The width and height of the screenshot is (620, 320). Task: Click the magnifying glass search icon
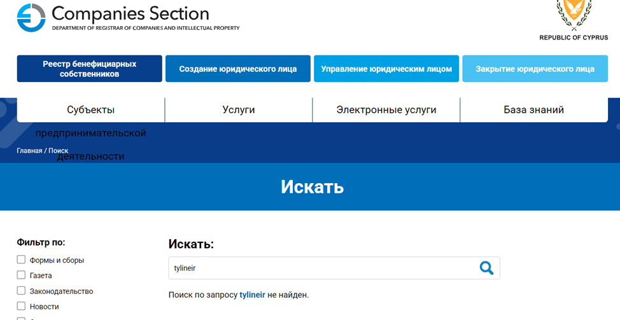point(486,268)
